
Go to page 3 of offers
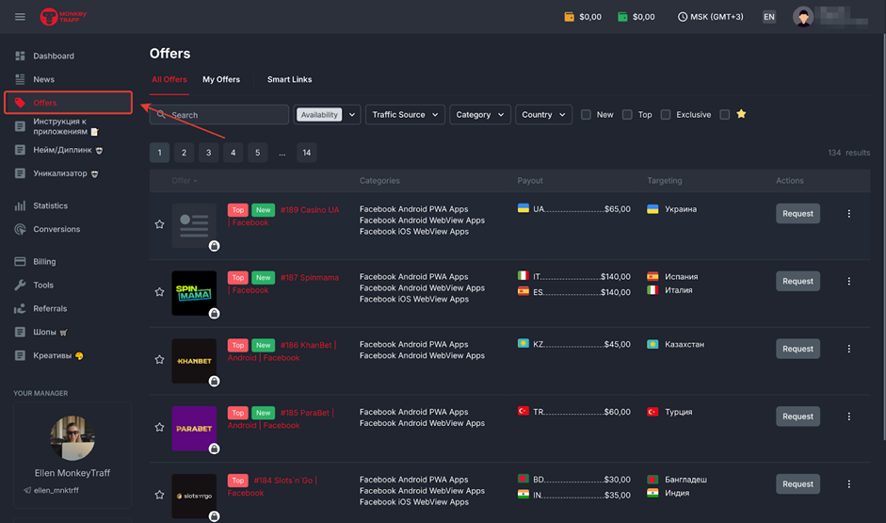tap(208, 153)
